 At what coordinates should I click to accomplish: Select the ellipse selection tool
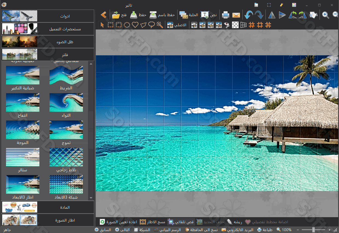point(127,25)
